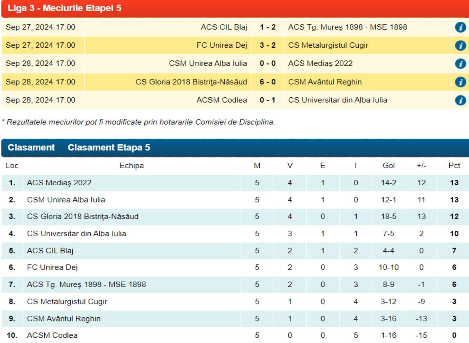
Task: Click home team FC Unirea Dej in match list
Action: pyautogui.click(x=222, y=45)
